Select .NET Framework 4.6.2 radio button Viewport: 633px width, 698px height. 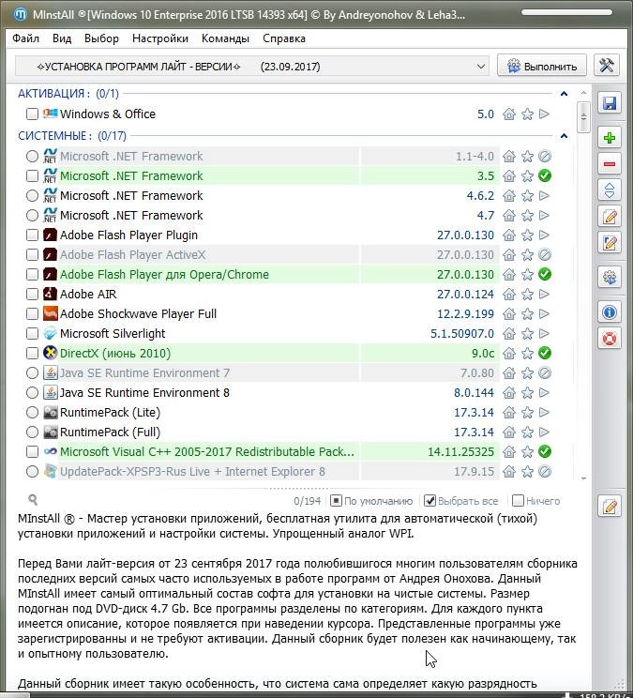coord(32,196)
